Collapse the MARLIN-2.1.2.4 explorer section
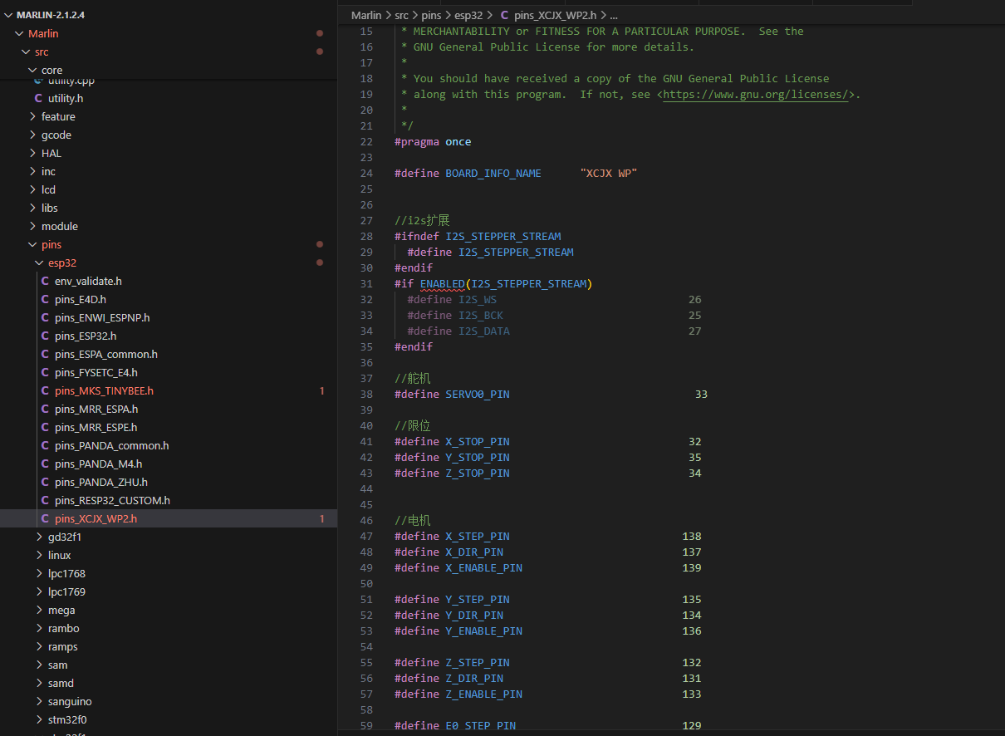The width and height of the screenshot is (1005, 736). [x=9, y=15]
